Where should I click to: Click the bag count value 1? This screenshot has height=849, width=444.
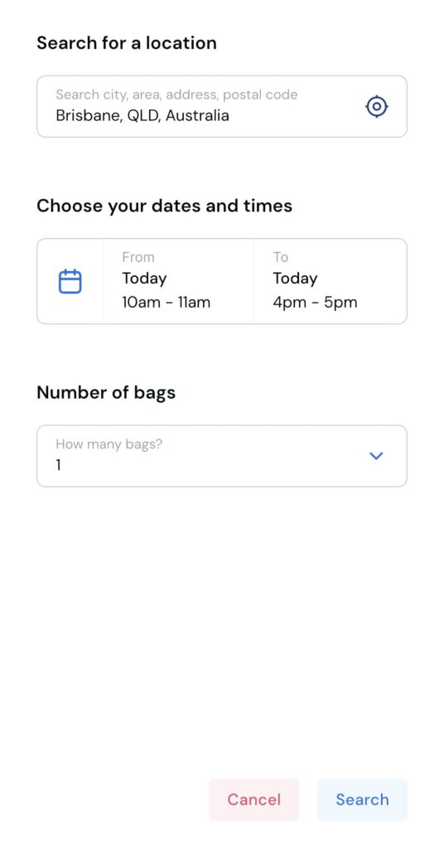click(59, 465)
